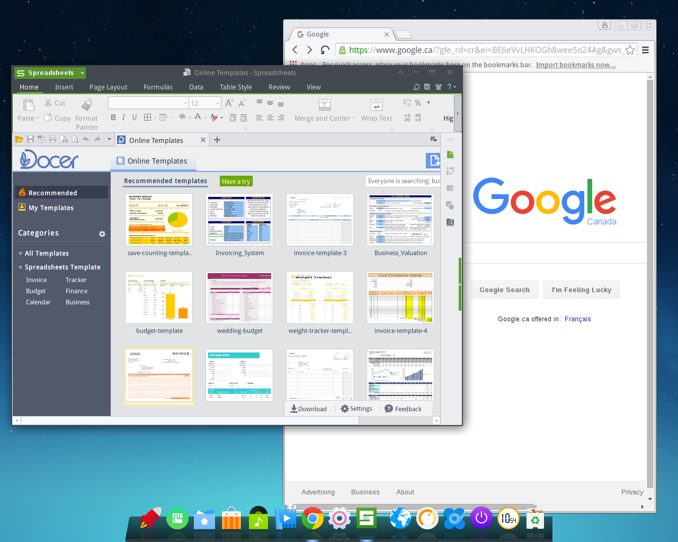Open the font name dropdown
Viewport: 678px width, 542px height.
coord(185,103)
